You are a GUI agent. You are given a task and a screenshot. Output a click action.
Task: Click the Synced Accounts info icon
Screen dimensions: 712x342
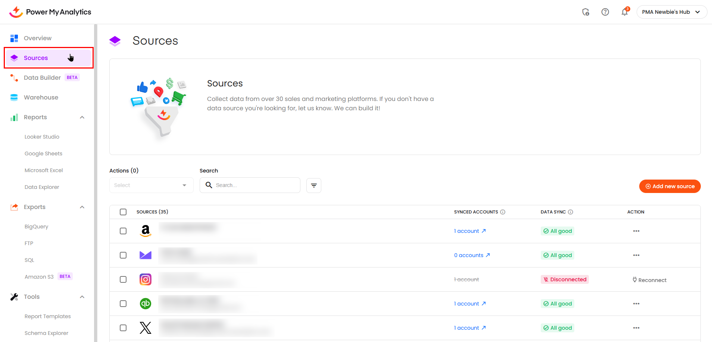point(503,212)
